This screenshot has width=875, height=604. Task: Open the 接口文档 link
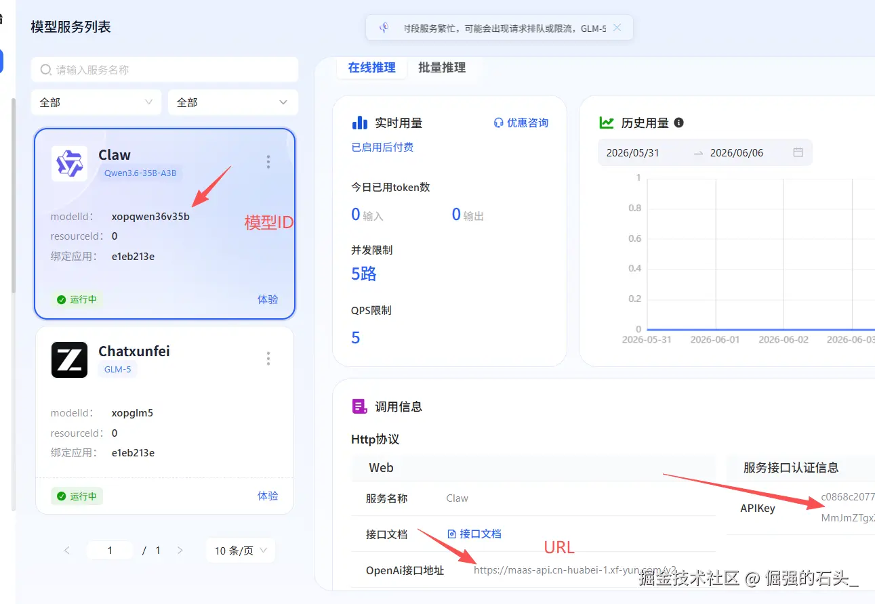click(481, 534)
